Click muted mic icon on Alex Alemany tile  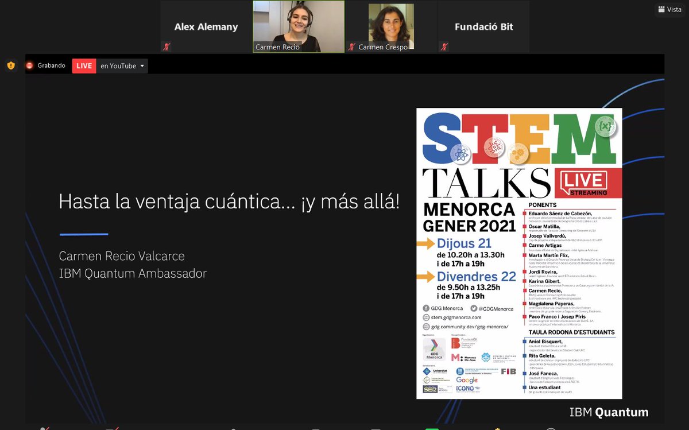tap(167, 47)
